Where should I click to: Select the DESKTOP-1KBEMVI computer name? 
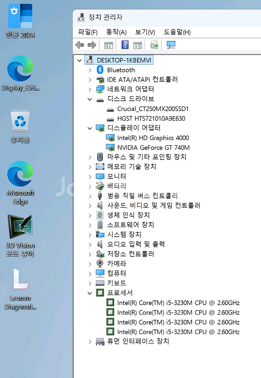(x=124, y=60)
